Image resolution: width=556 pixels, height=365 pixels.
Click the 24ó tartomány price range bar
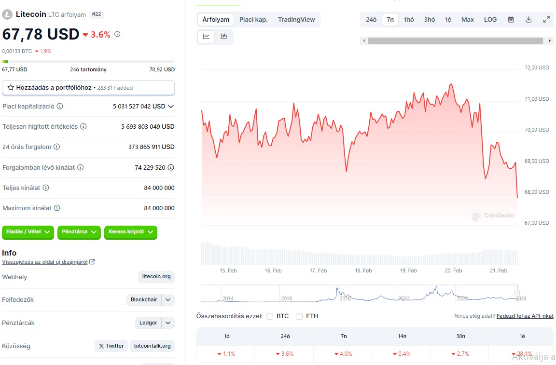pyautogui.click(x=88, y=62)
